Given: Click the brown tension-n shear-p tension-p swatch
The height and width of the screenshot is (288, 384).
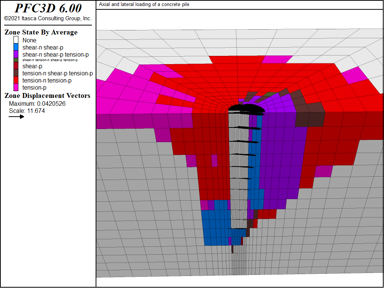Looking at the screenshot, I should pyautogui.click(x=16, y=73).
